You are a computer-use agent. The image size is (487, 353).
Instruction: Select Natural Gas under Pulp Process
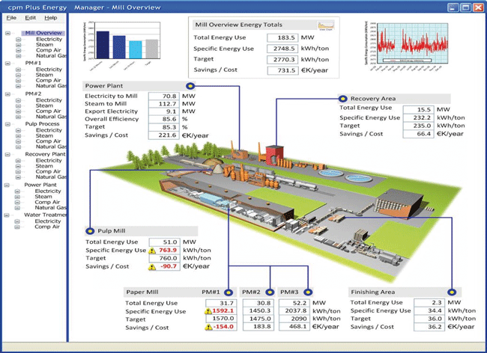(x=51, y=147)
